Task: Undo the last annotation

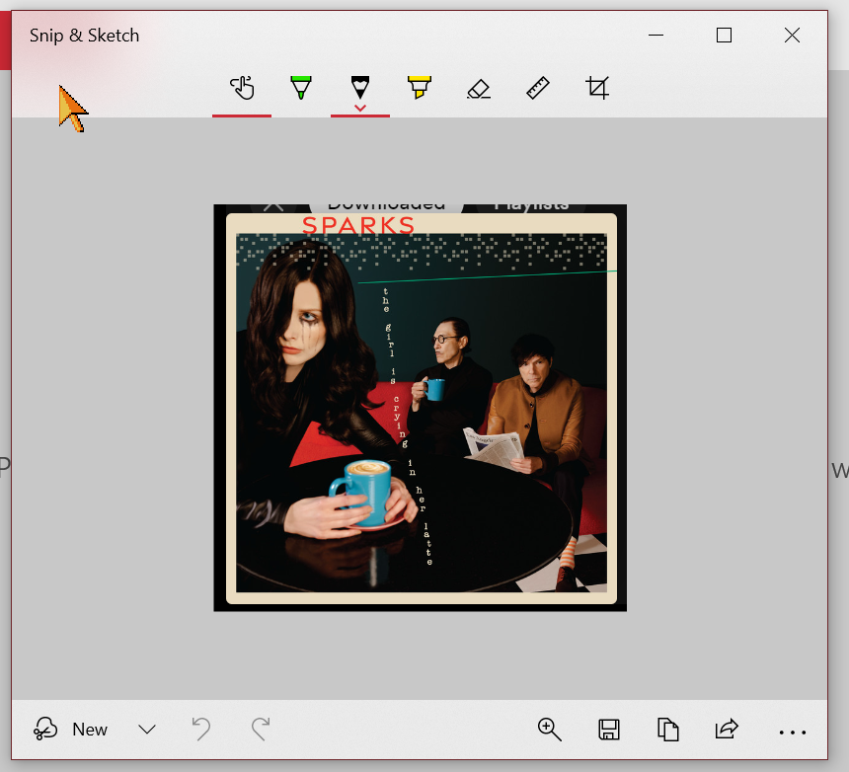Action: tap(201, 730)
